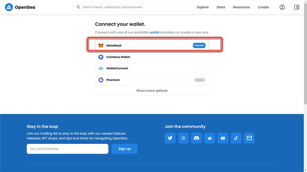Click the Connect your wallet heading

pos(120,24)
